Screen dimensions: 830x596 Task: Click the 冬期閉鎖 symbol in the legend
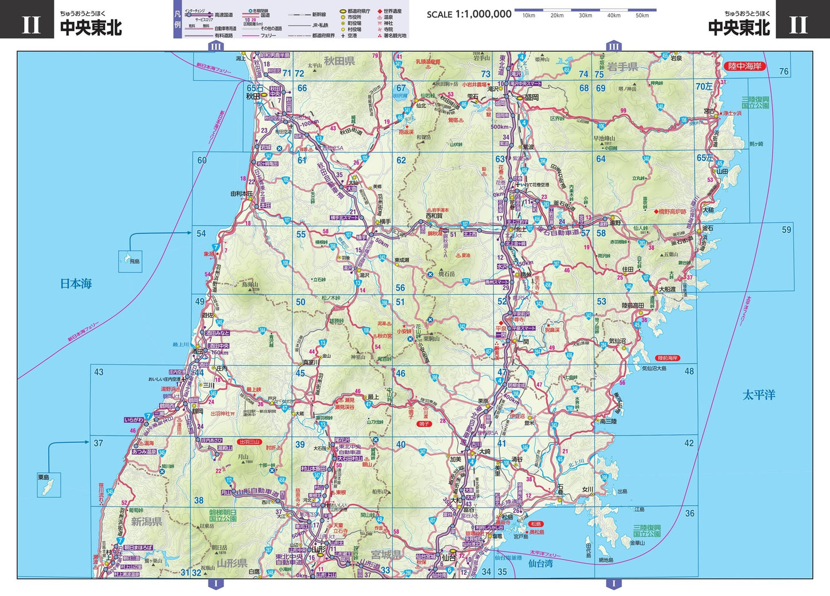(251, 11)
